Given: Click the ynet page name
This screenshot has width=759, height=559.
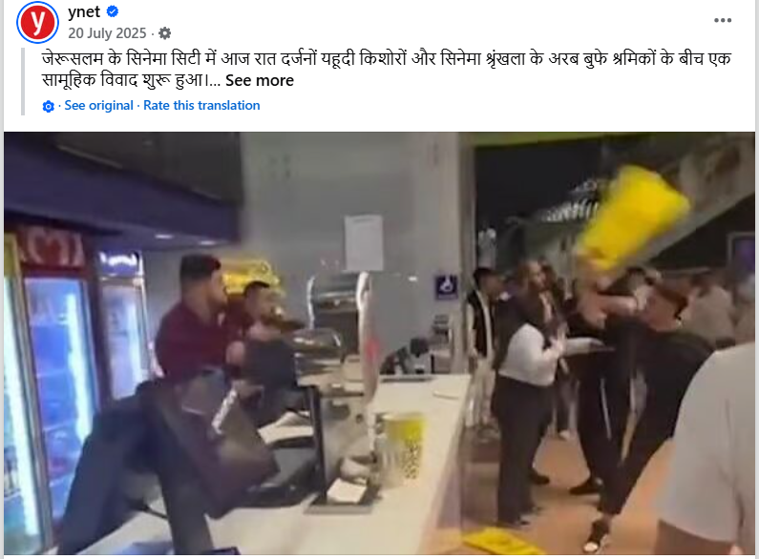Looking at the screenshot, I should 84,11.
